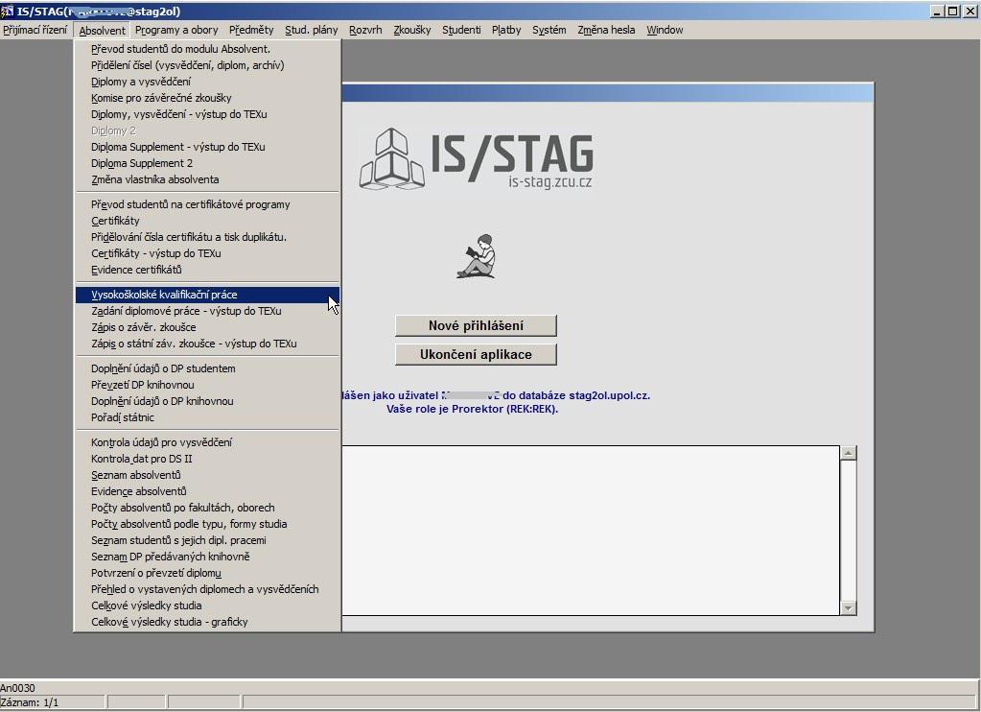This screenshot has height=712, width=981.
Task: Open the Programy a obory menu
Action: point(176,30)
